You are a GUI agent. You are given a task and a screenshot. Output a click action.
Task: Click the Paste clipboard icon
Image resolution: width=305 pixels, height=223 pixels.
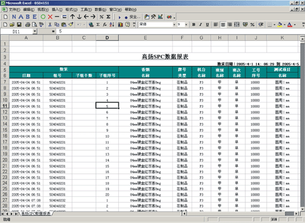coord(63,25)
